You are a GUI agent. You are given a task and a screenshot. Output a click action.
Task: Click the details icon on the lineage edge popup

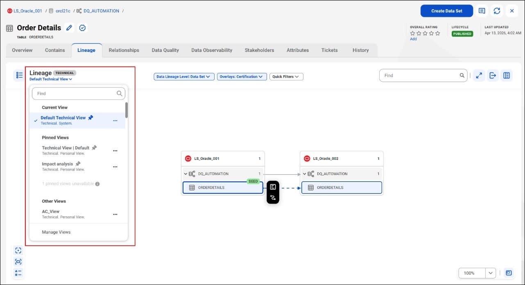tap(273, 186)
